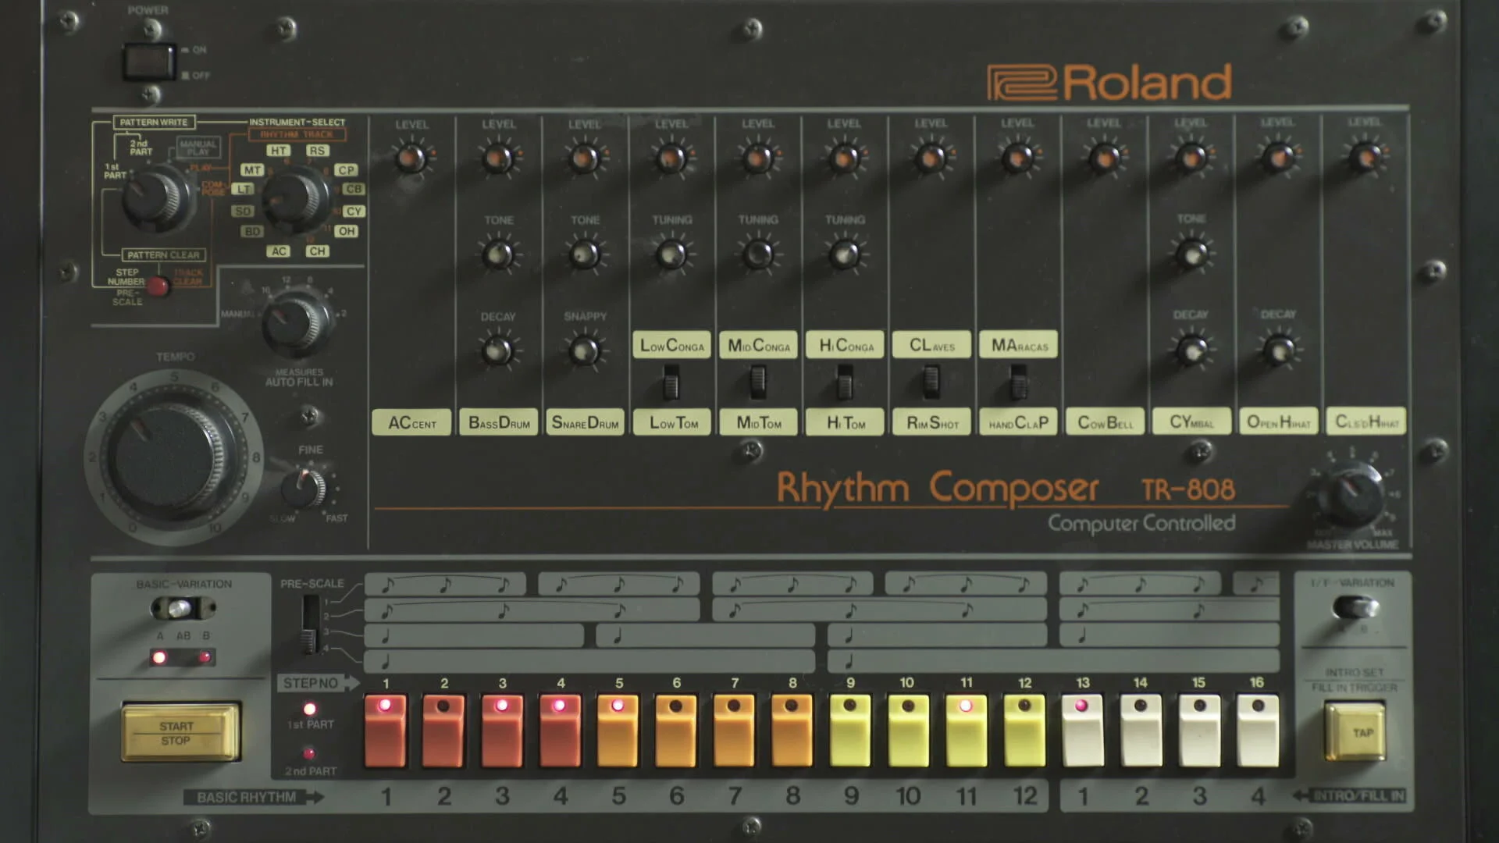Flip the Basic Variation A/AB/B switch
Image resolution: width=1499 pixels, height=843 pixels.
pyautogui.click(x=183, y=607)
